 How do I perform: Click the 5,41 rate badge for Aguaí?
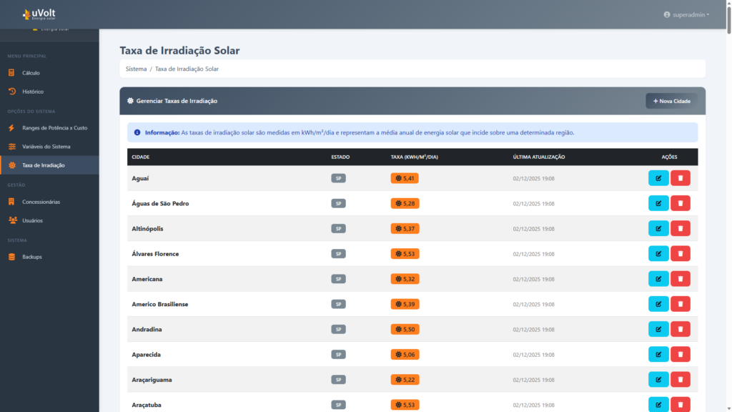coord(405,178)
